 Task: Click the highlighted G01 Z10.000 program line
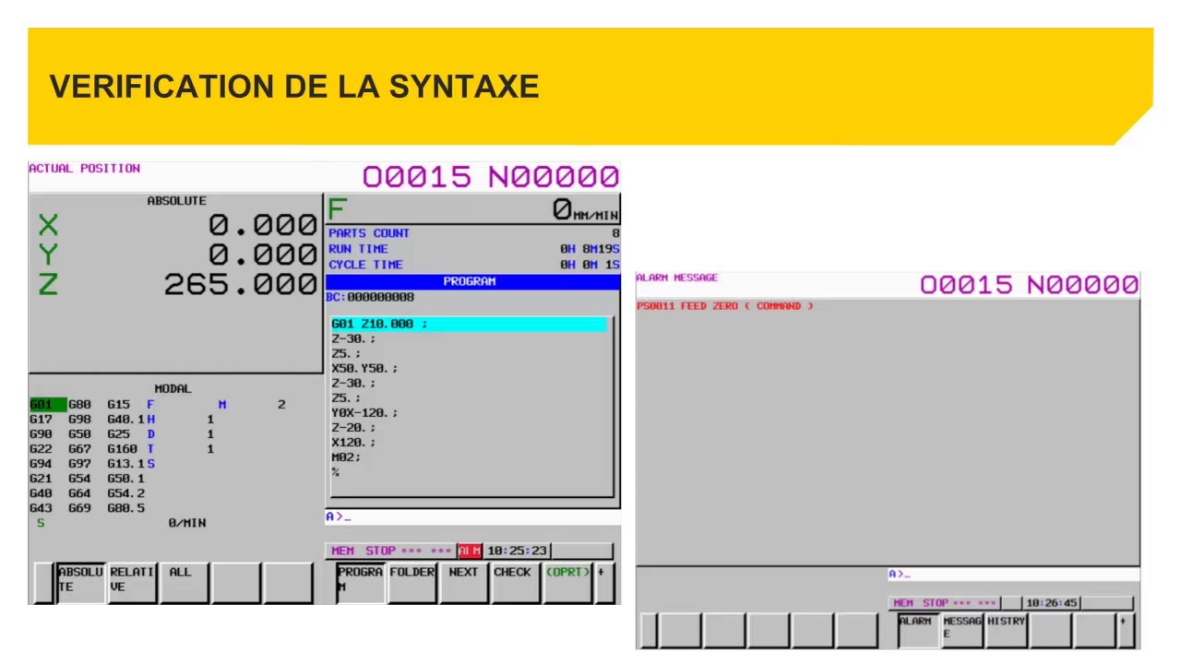(470, 325)
